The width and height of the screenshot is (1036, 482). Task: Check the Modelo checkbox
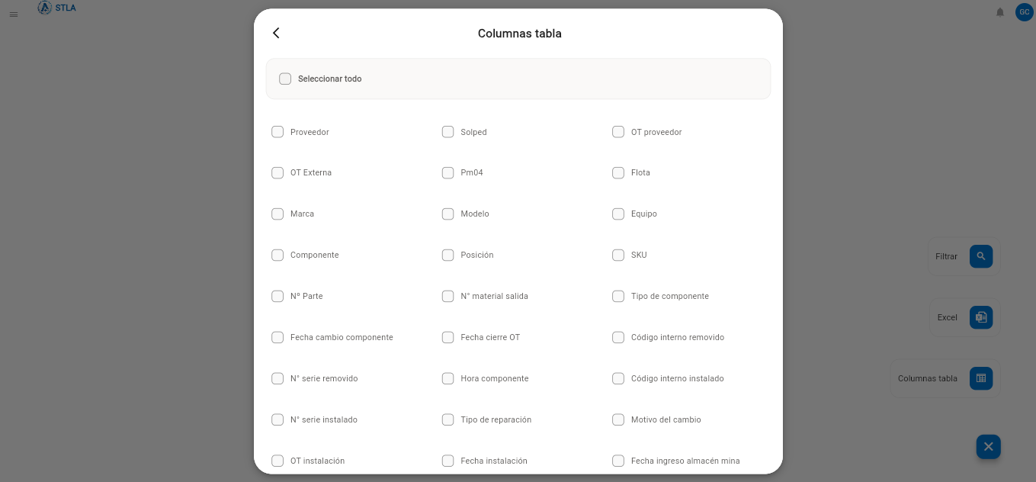(x=447, y=214)
